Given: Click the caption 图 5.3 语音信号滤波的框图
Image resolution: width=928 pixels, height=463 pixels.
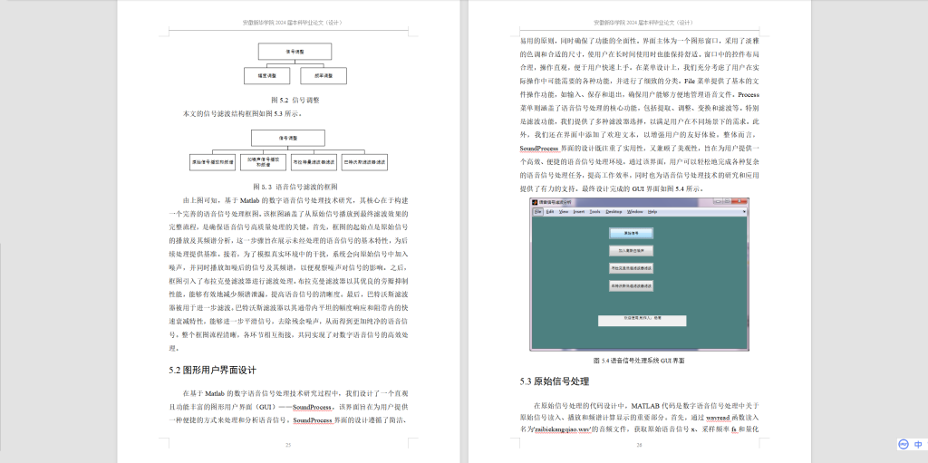Looking at the screenshot, I should tap(295, 186).
